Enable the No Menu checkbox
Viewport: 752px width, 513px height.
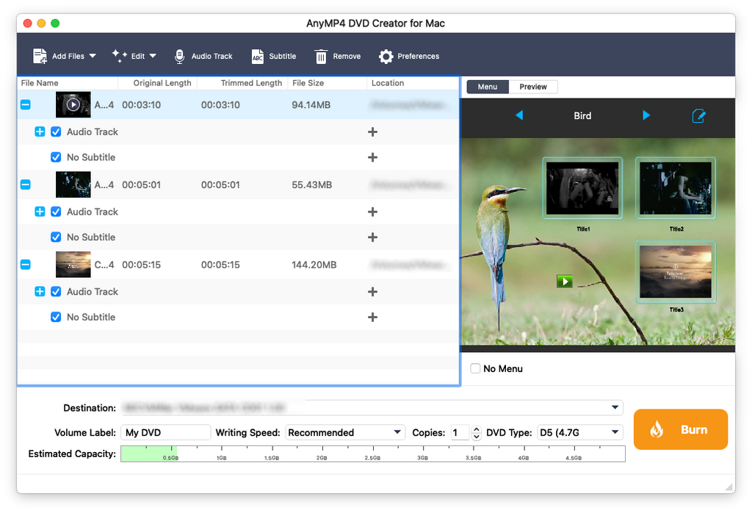pos(475,368)
